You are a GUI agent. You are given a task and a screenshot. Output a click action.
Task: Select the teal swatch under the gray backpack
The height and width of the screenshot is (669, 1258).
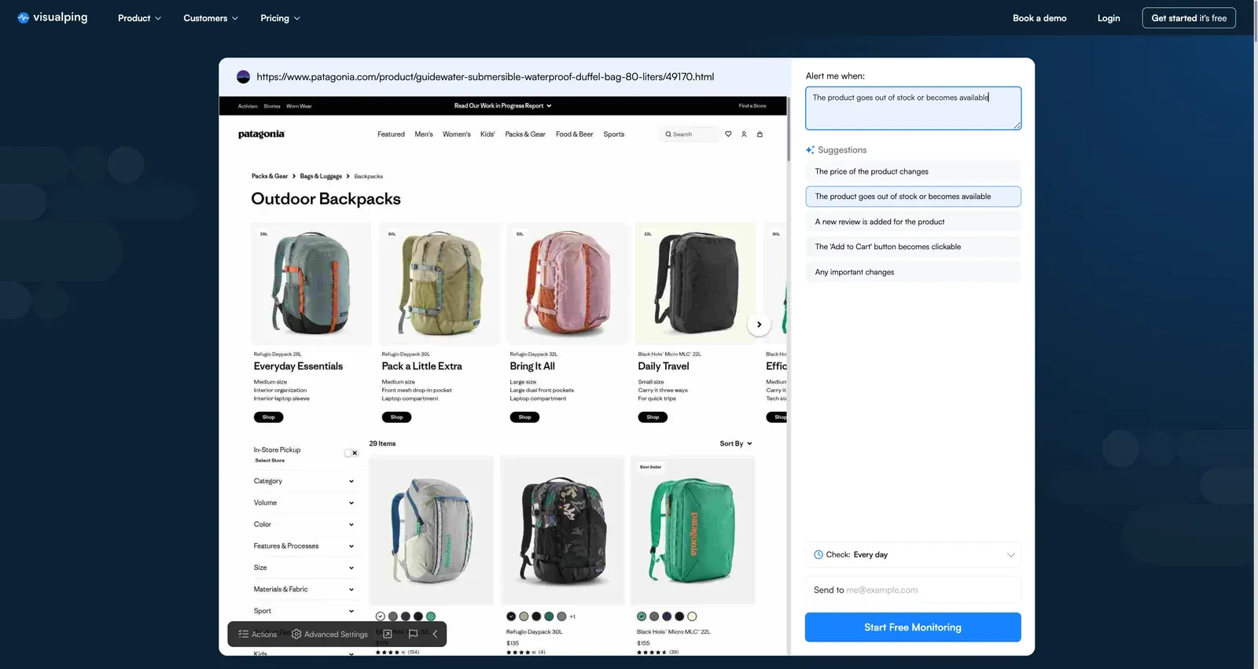tap(431, 617)
